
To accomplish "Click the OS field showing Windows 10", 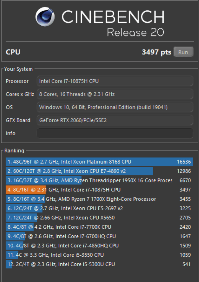I will tap(115, 107).
